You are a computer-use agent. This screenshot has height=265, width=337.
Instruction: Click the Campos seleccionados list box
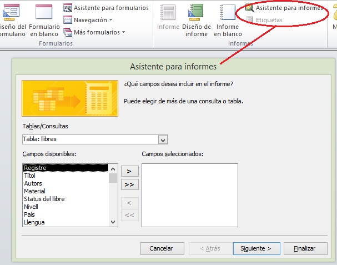190,195
